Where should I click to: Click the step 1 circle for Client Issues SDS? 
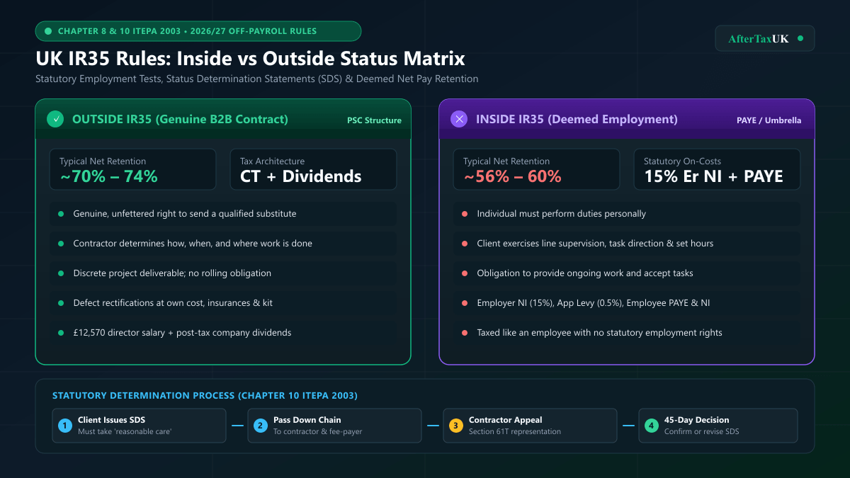pyautogui.click(x=65, y=426)
